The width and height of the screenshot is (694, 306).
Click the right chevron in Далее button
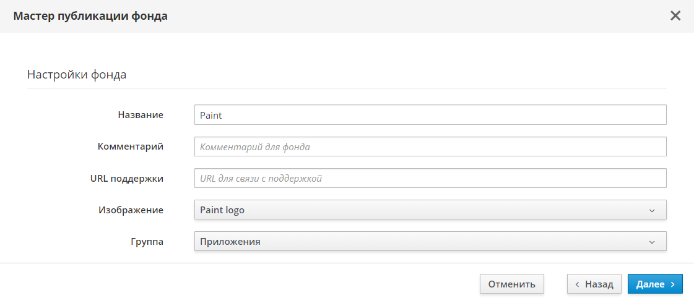[x=672, y=284]
